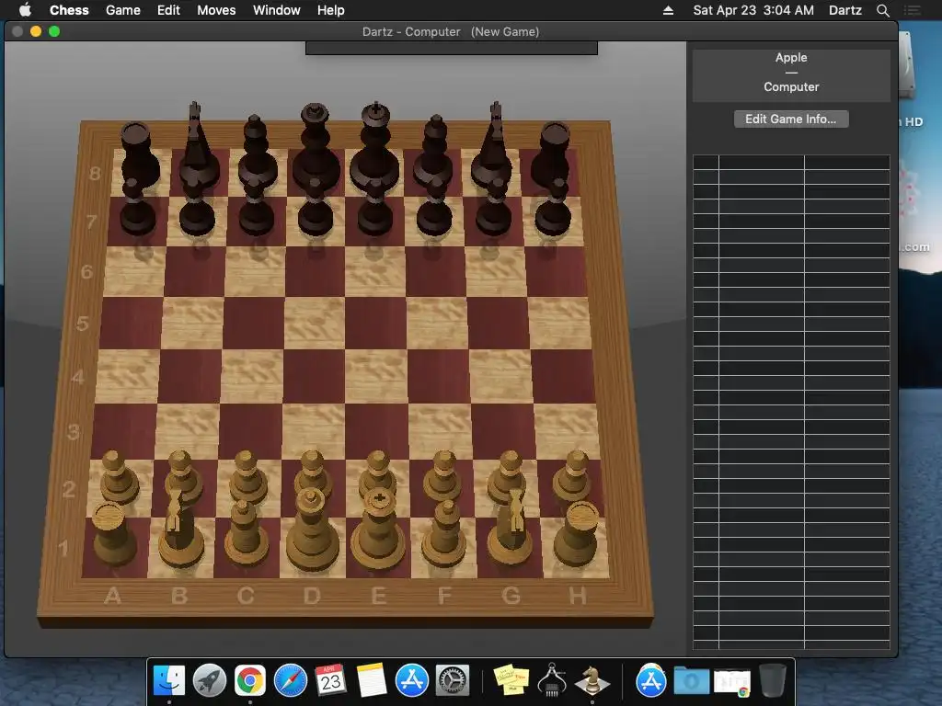Image resolution: width=942 pixels, height=706 pixels.
Task: Click the first row of move list
Action: (791, 162)
